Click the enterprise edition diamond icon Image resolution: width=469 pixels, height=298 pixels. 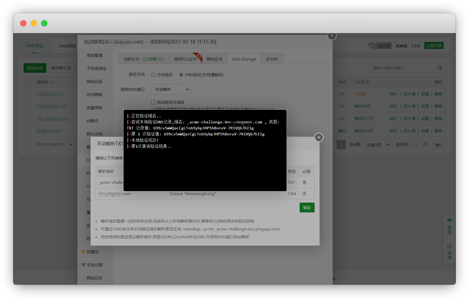(x=372, y=46)
